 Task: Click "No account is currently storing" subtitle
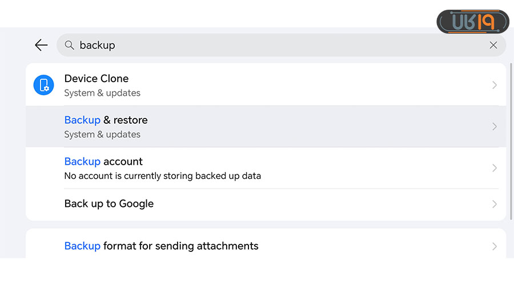click(163, 176)
